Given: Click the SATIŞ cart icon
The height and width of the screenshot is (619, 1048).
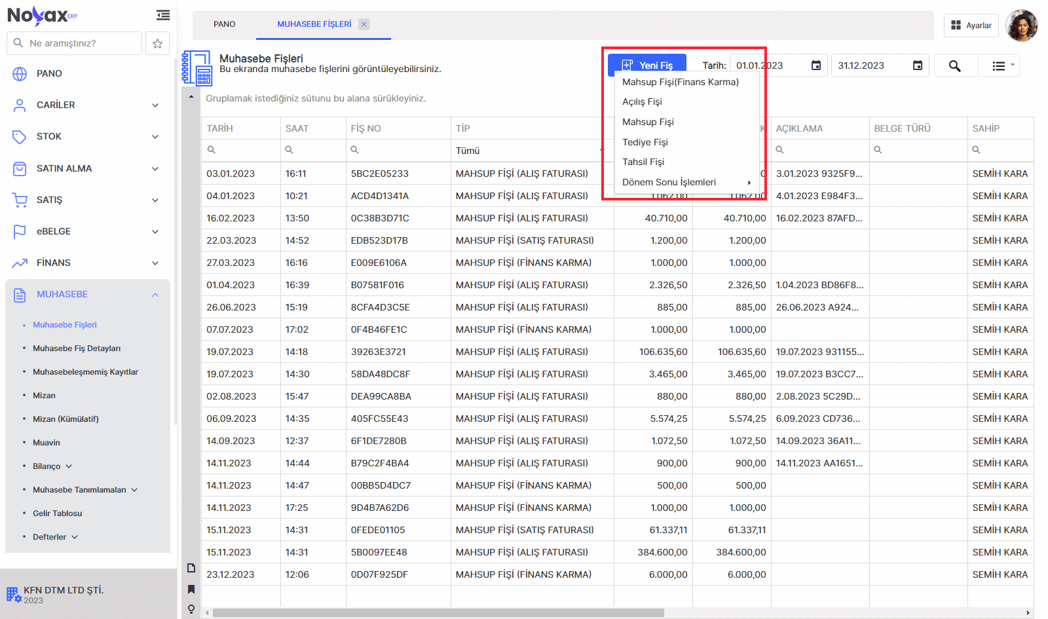Looking at the screenshot, I should click(x=20, y=200).
